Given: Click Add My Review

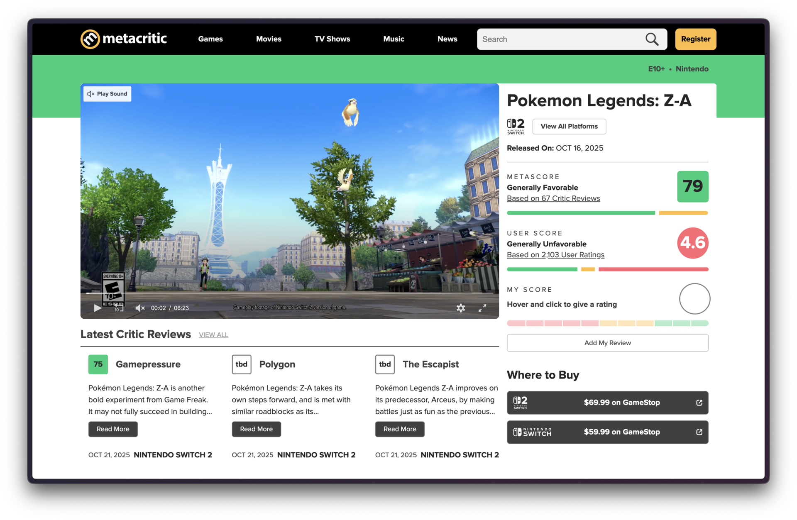Looking at the screenshot, I should pyautogui.click(x=607, y=343).
